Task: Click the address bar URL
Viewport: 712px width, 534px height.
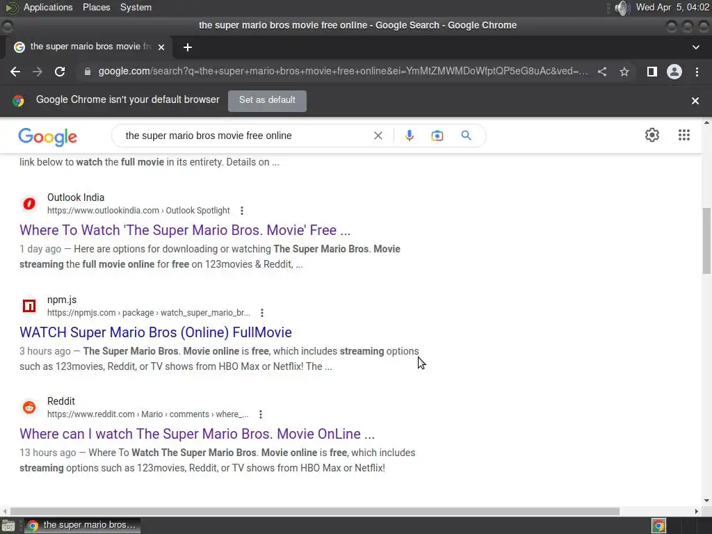Action: pos(343,72)
